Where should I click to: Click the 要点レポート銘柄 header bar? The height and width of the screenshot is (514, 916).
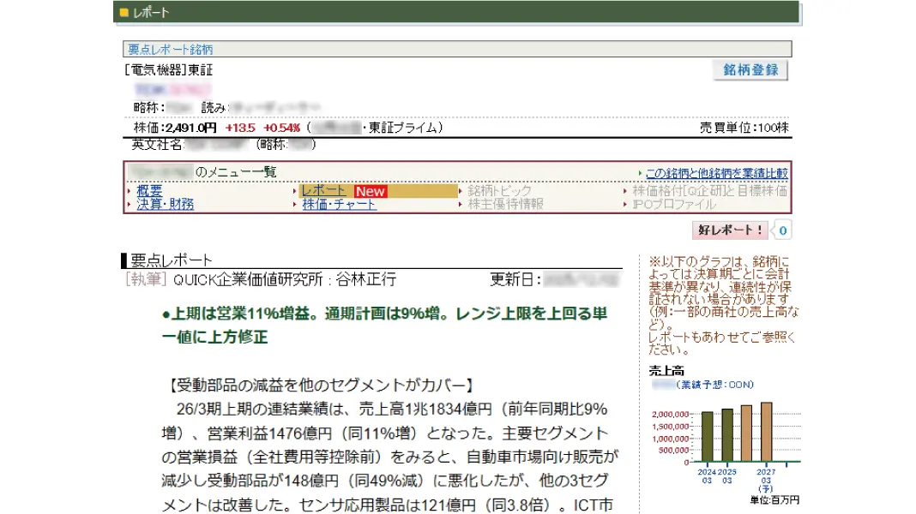tap(457, 49)
